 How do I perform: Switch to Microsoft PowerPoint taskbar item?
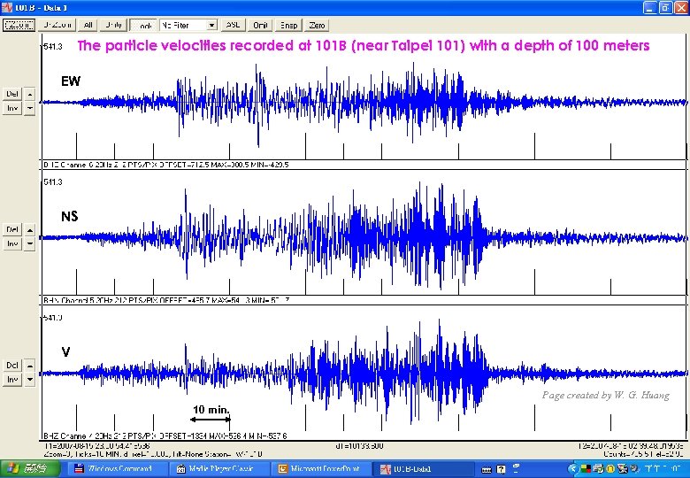pos(322,469)
